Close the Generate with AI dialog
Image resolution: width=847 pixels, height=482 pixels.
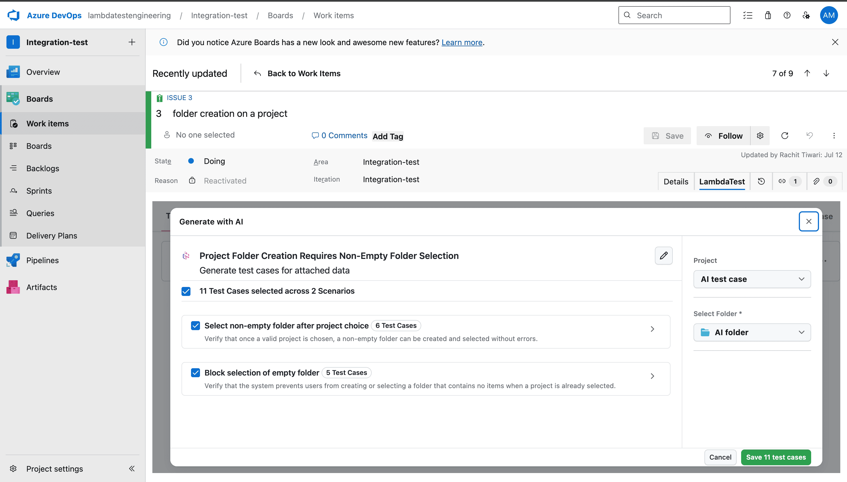(809, 221)
